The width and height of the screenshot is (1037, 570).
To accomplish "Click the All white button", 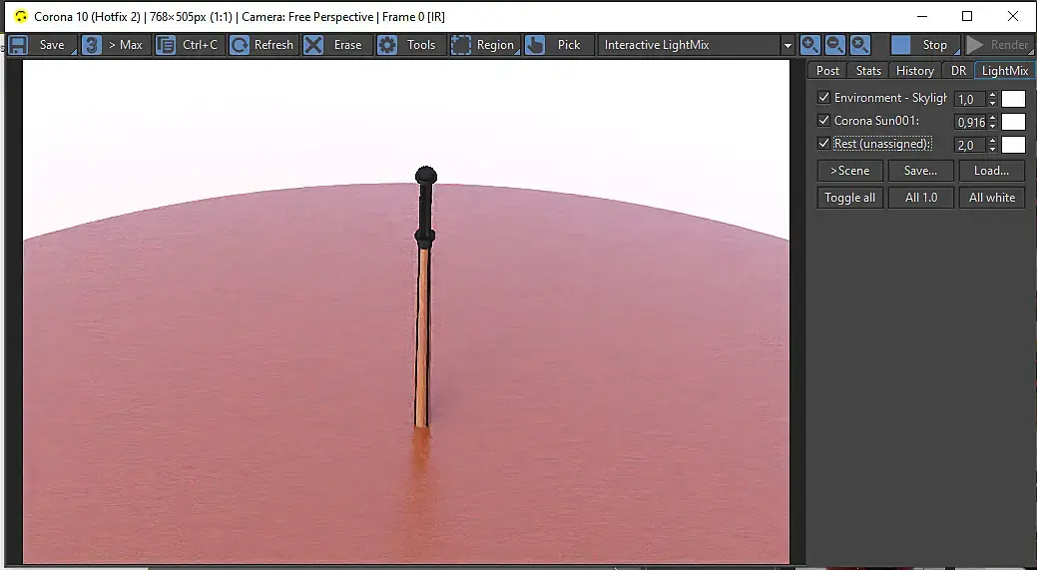I will click(991, 198).
